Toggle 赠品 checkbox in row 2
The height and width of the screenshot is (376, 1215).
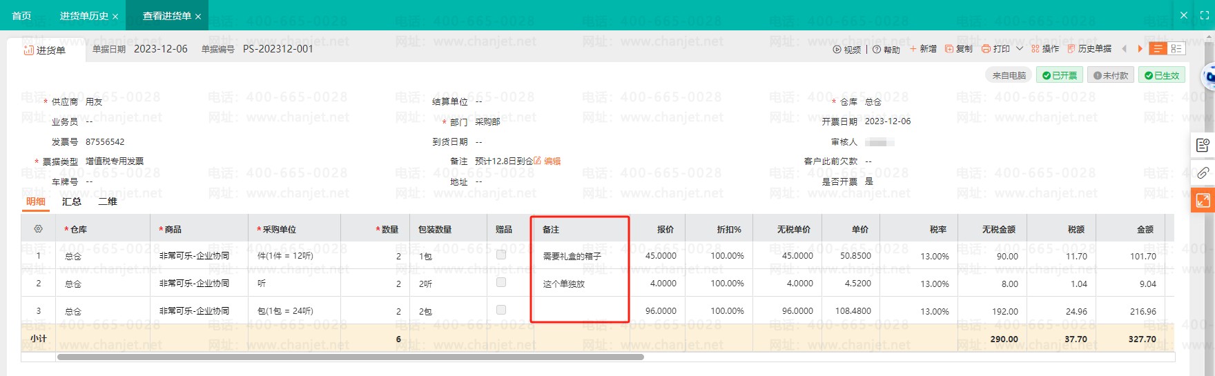pyautogui.click(x=501, y=282)
